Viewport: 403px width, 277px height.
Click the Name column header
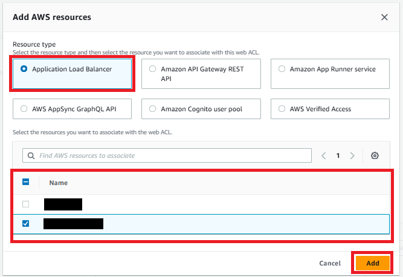click(x=59, y=183)
